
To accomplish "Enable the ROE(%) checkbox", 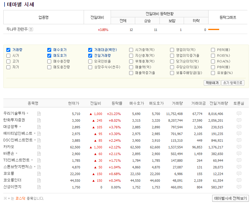I will click(x=213, y=56).
